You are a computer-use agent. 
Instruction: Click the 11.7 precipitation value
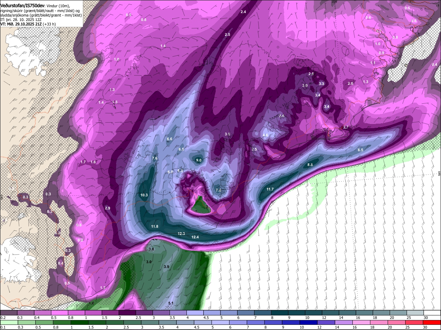(270, 189)
